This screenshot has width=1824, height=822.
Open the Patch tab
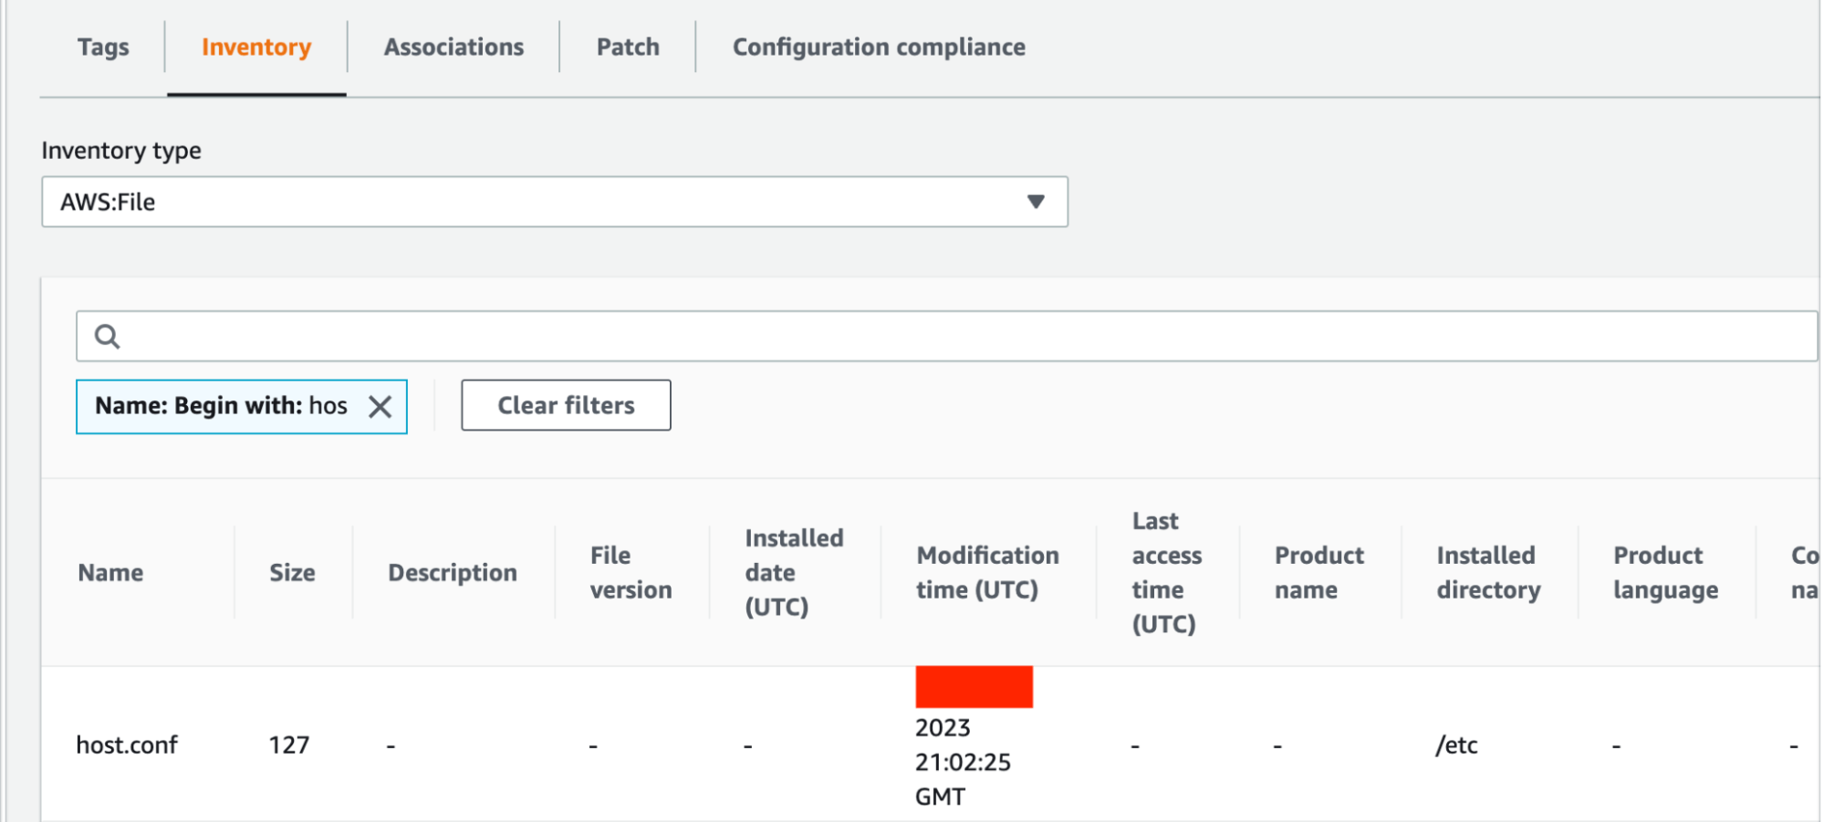point(628,47)
